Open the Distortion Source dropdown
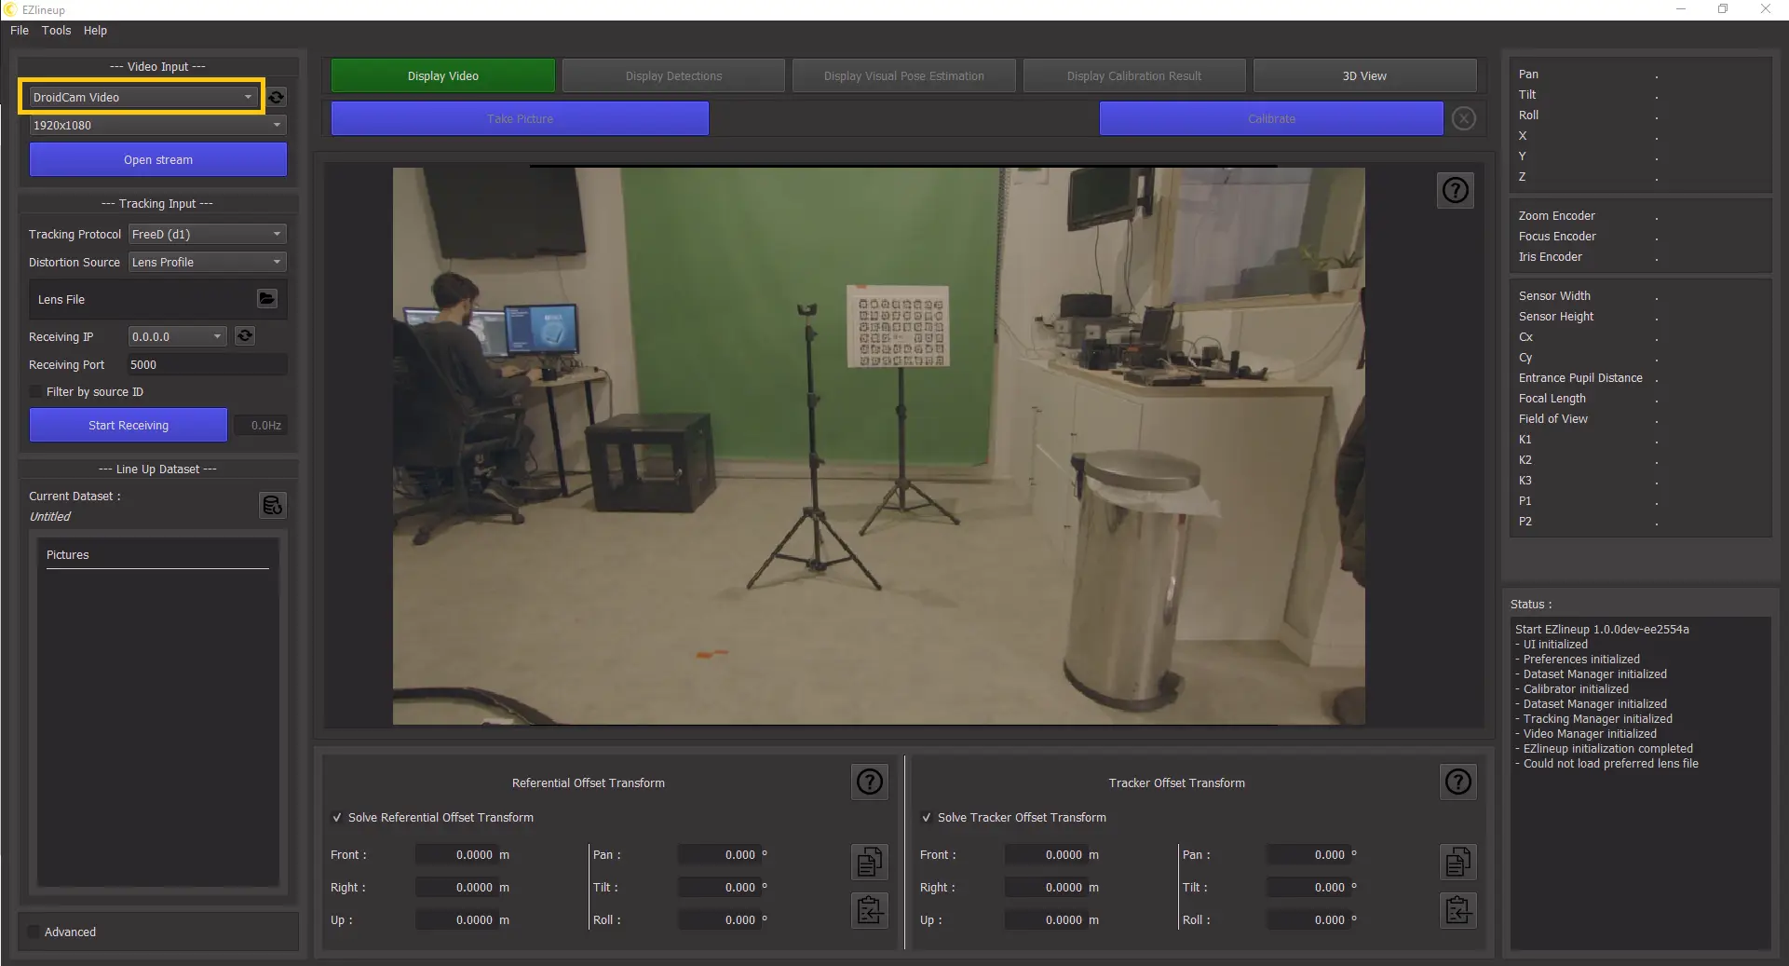Viewport: 1789px width, 966px height. [x=207, y=263]
